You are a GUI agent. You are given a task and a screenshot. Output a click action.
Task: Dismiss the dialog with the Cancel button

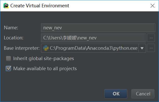(143, 94)
